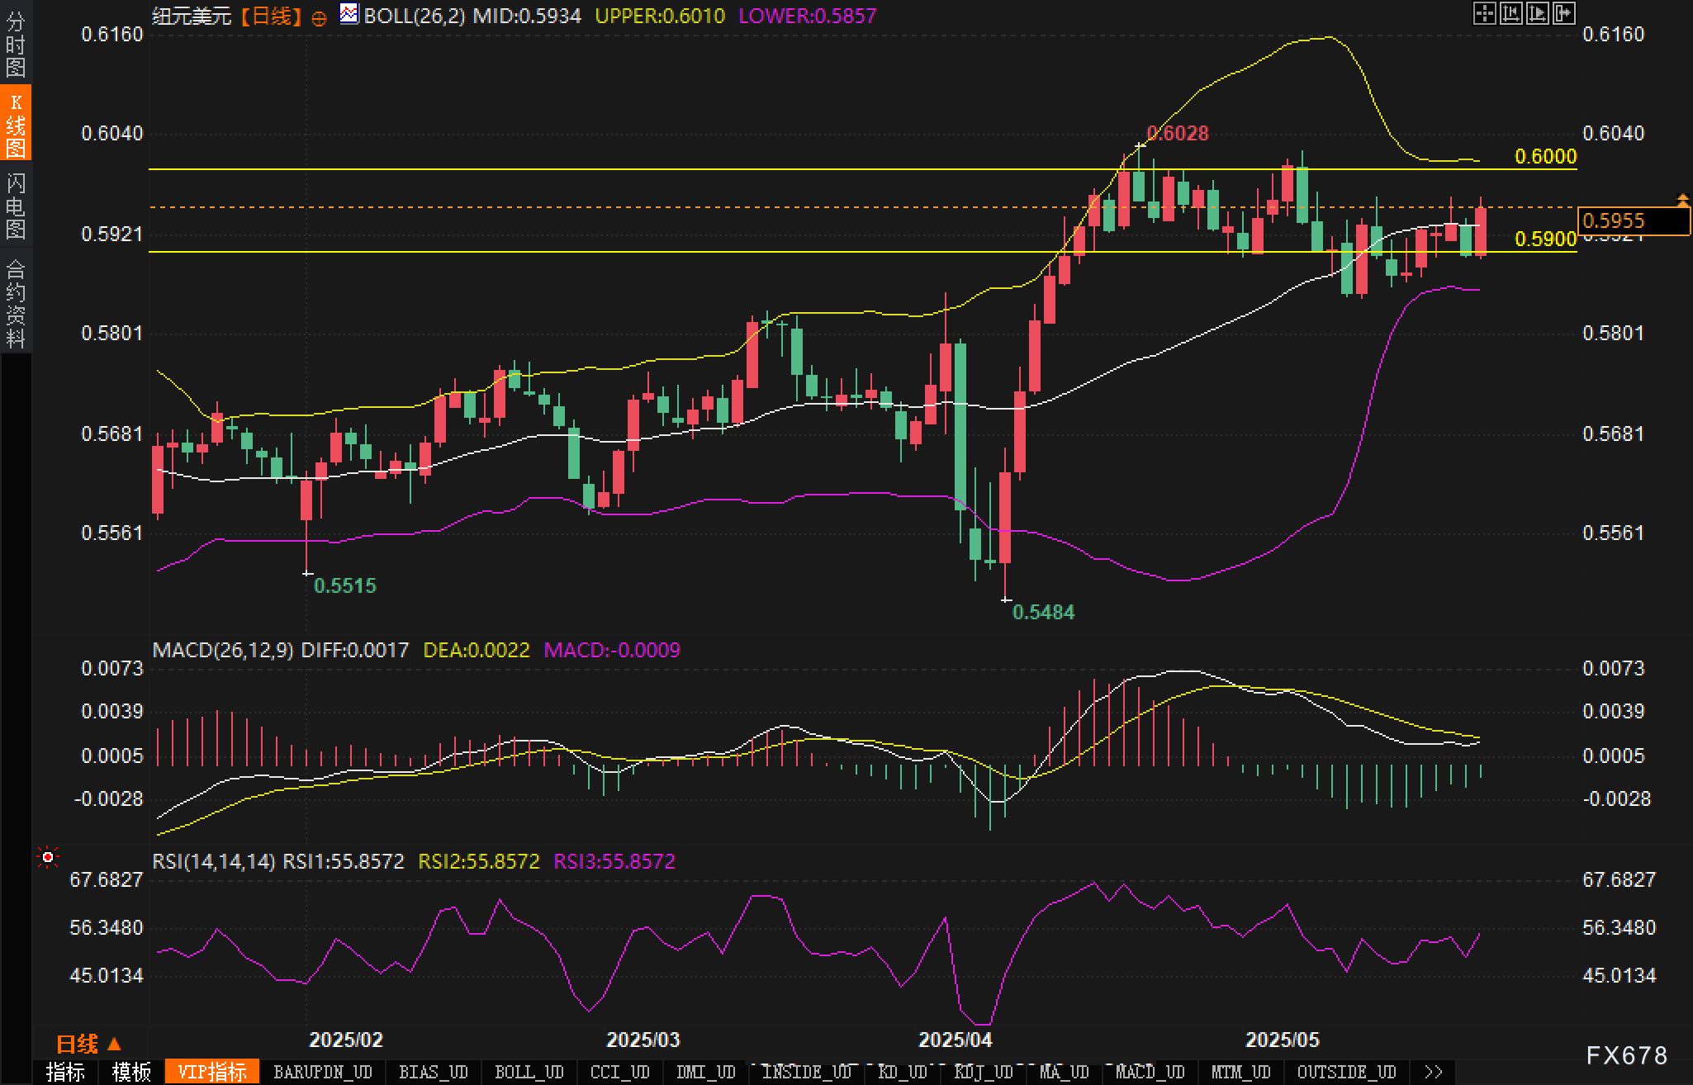Click the red sun marker beside RSI panel
1693x1085 pixels.
coord(48,858)
